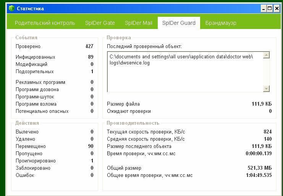Click the scroll down arrow in file path box
The width and height of the screenshot is (283, 196).
tap(267, 88)
